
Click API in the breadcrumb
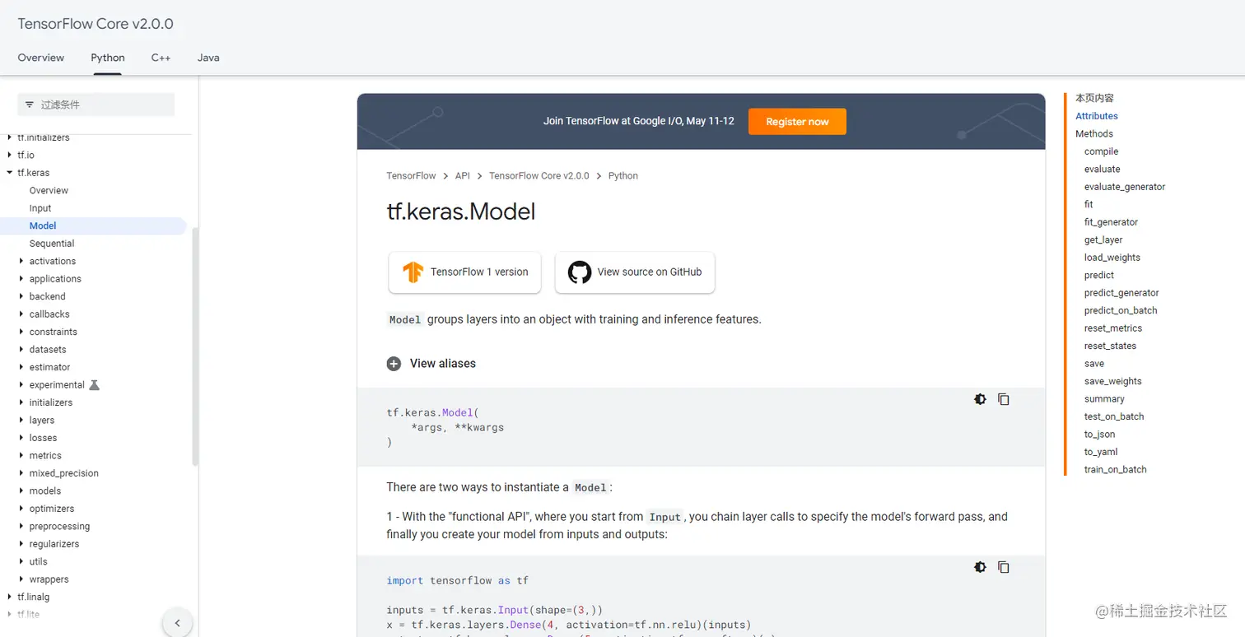[x=463, y=176]
